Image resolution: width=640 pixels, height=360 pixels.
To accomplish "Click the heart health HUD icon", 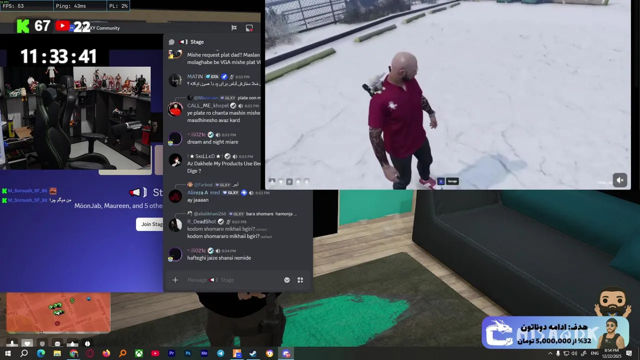I will (27, 343).
